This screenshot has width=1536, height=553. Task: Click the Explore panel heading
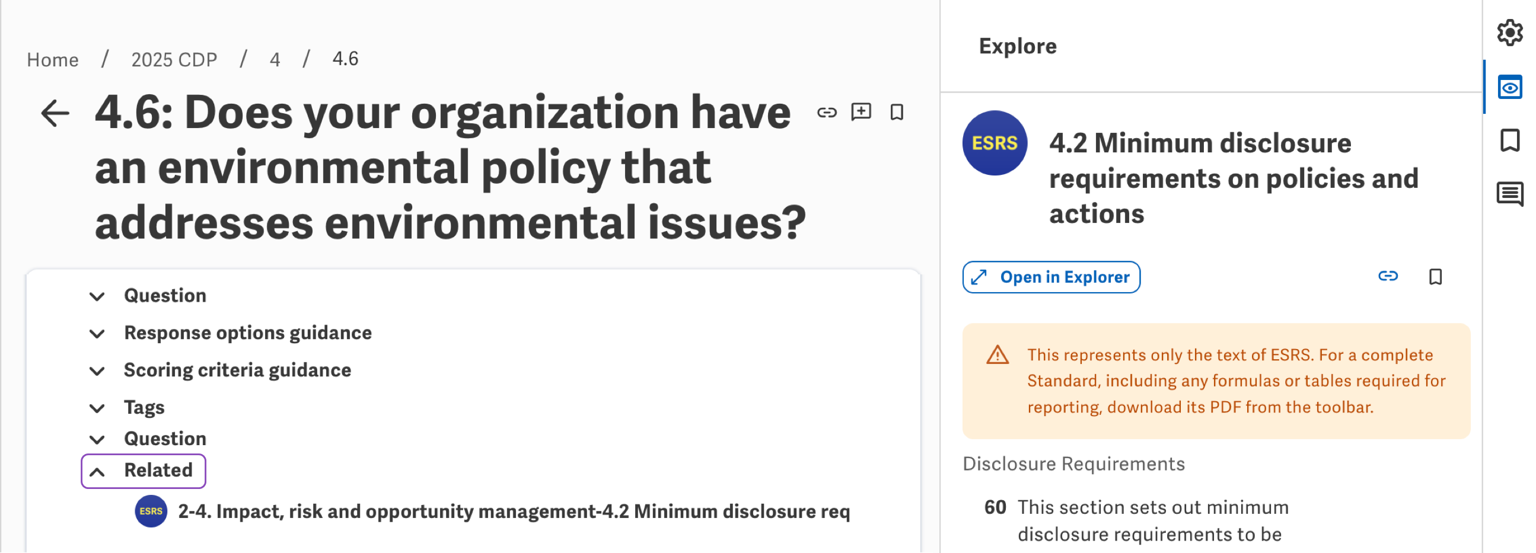(x=1017, y=46)
